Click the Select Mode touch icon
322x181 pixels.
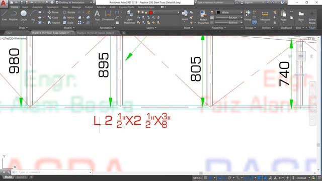(312, 18)
